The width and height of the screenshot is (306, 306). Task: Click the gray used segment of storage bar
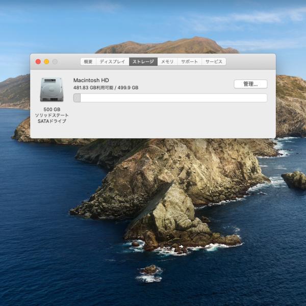click(77, 98)
